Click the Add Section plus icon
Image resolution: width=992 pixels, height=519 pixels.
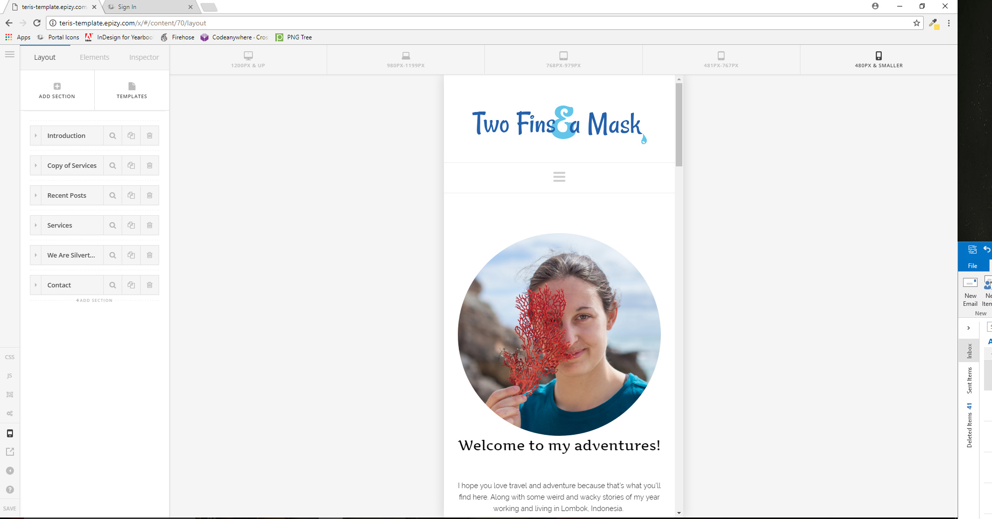click(57, 87)
